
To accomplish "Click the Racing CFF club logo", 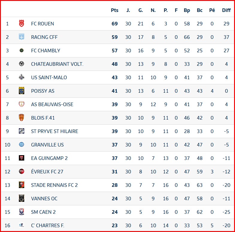I will click(22, 37).
